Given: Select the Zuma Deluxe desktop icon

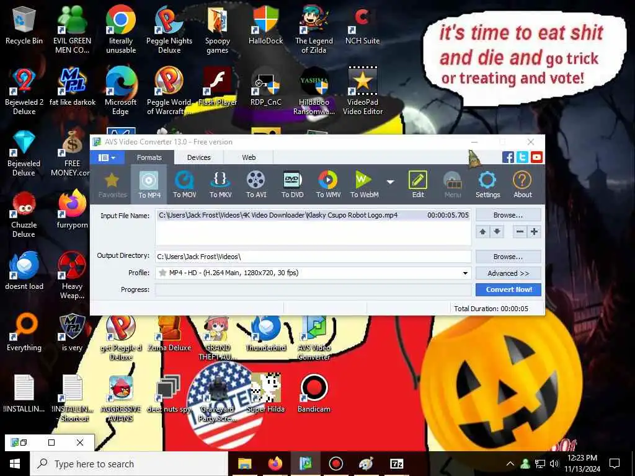Looking at the screenshot, I should tap(169, 332).
